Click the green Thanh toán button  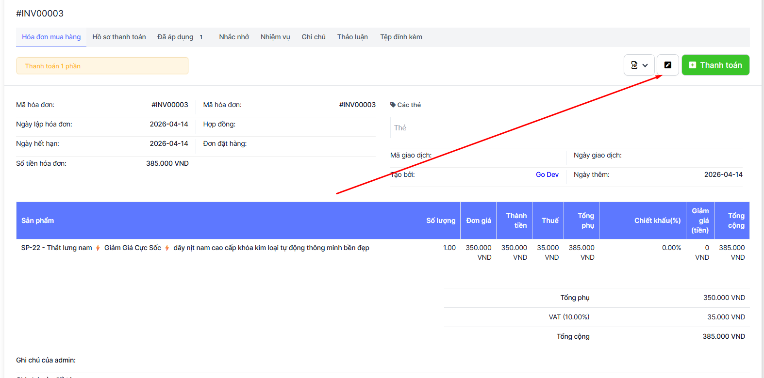(x=715, y=65)
